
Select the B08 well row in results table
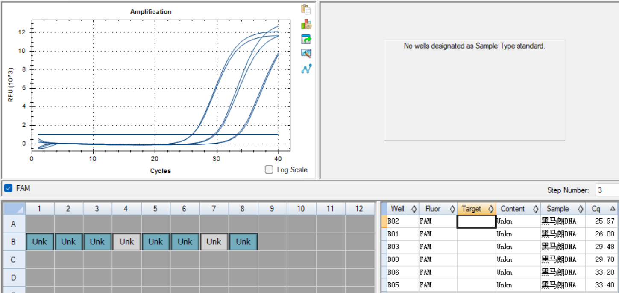click(500, 259)
